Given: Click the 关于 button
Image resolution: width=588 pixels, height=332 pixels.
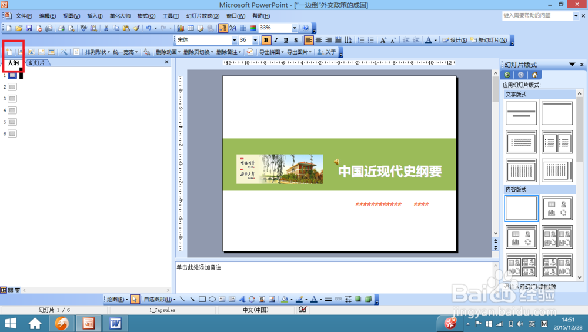Looking at the screenshot, I should tap(326, 52).
